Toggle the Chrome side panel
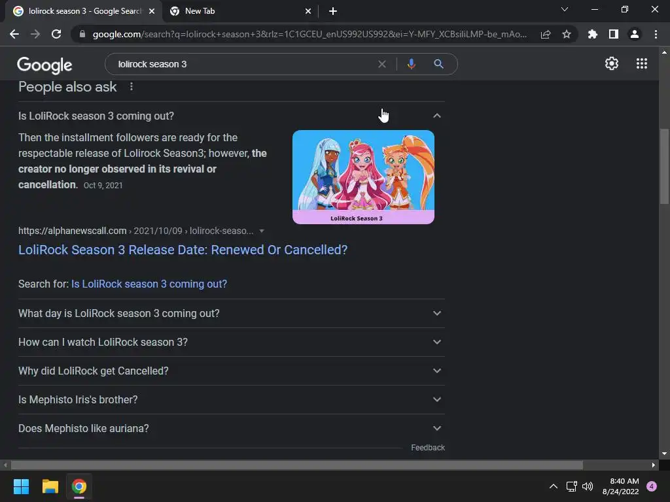 click(x=614, y=34)
